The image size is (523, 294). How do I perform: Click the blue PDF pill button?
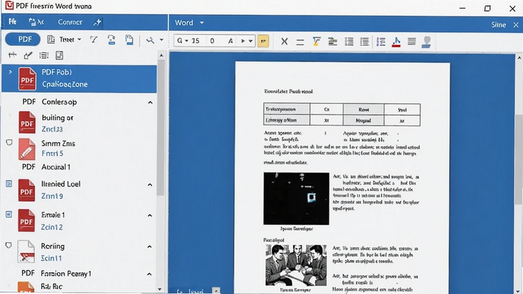click(x=23, y=40)
